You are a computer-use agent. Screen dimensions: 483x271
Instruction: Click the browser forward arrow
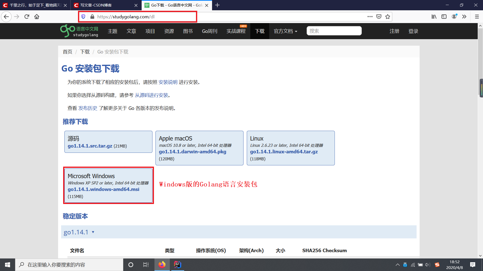17,17
